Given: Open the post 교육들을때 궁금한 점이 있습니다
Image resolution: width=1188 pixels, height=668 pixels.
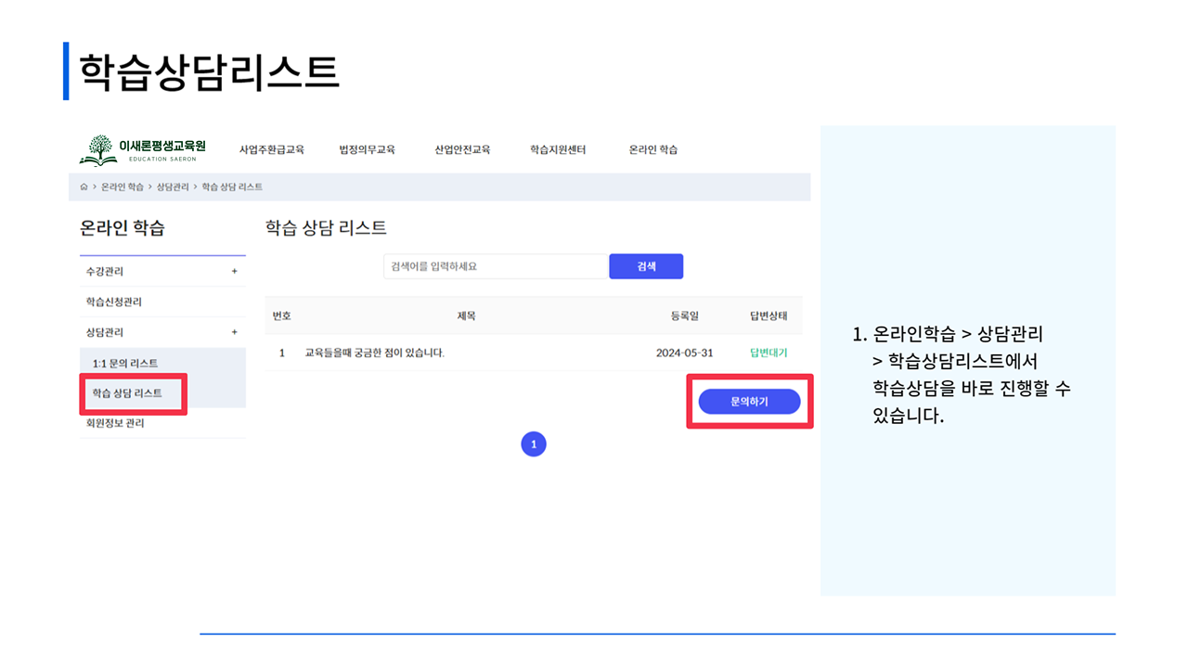Looking at the screenshot, I should 375,353.
